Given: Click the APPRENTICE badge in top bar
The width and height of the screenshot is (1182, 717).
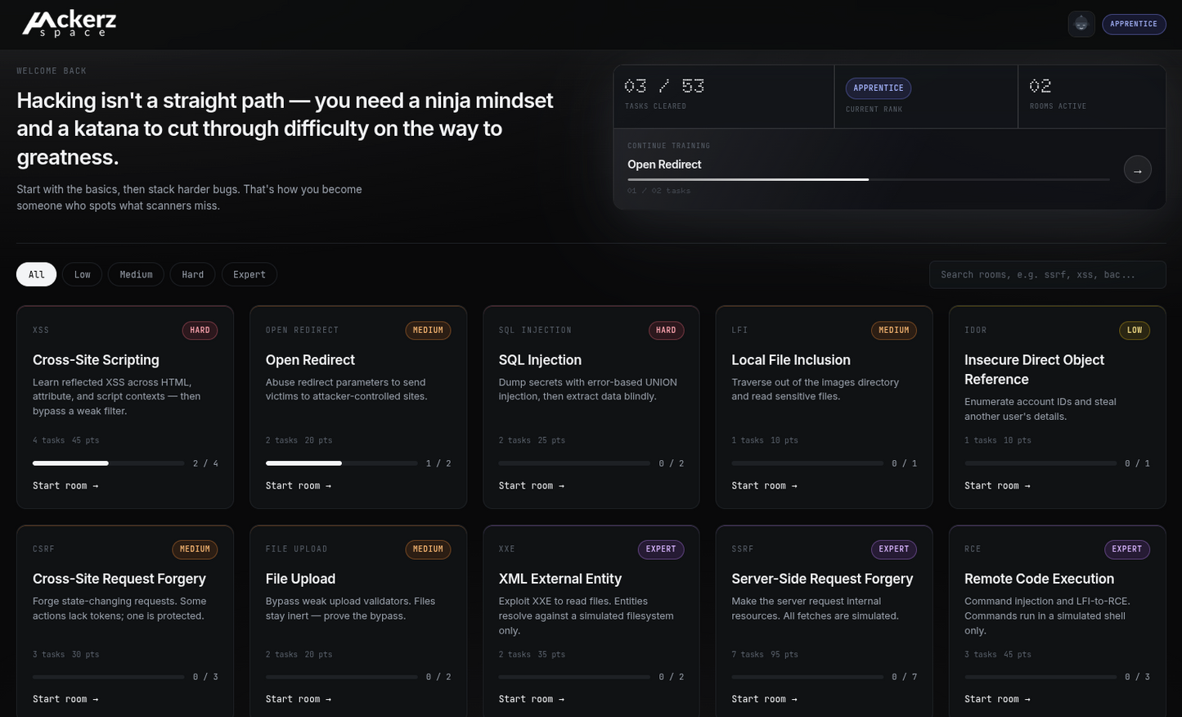Looking at the screenshot, I should click(x=1134, y=24).
